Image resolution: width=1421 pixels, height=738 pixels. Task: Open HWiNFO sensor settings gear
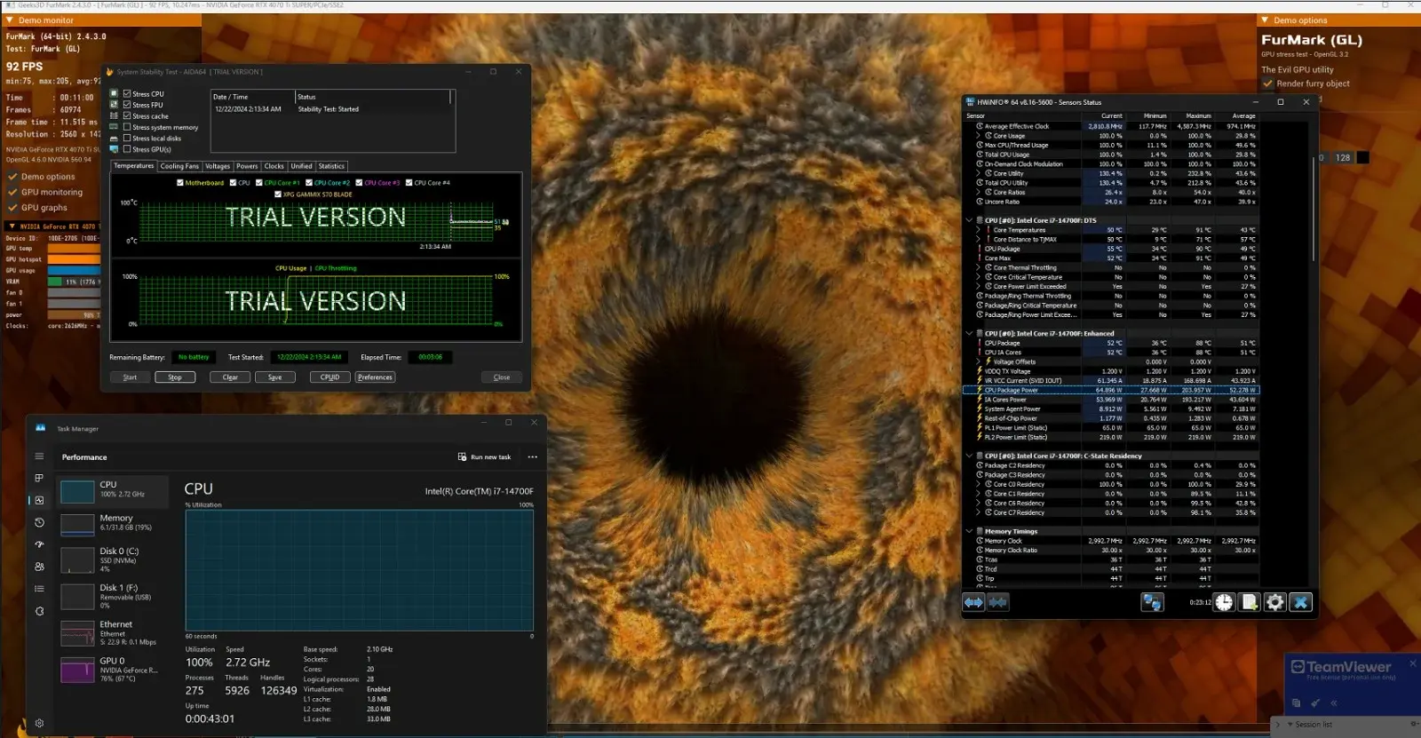pos(1275,602)
